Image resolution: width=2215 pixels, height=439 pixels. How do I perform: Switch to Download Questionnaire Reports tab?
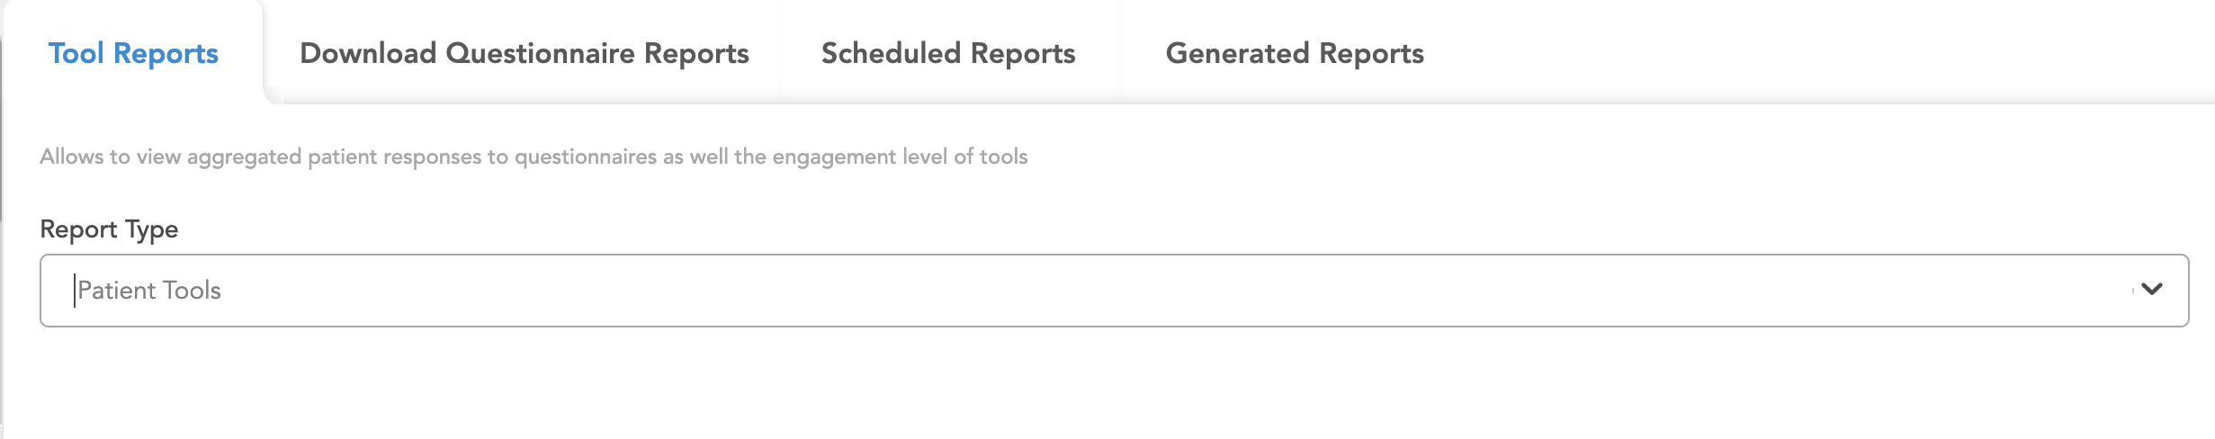524,53
